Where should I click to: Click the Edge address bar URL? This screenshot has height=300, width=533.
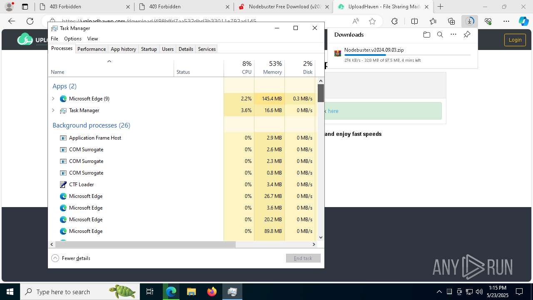(x=159, y=20)
